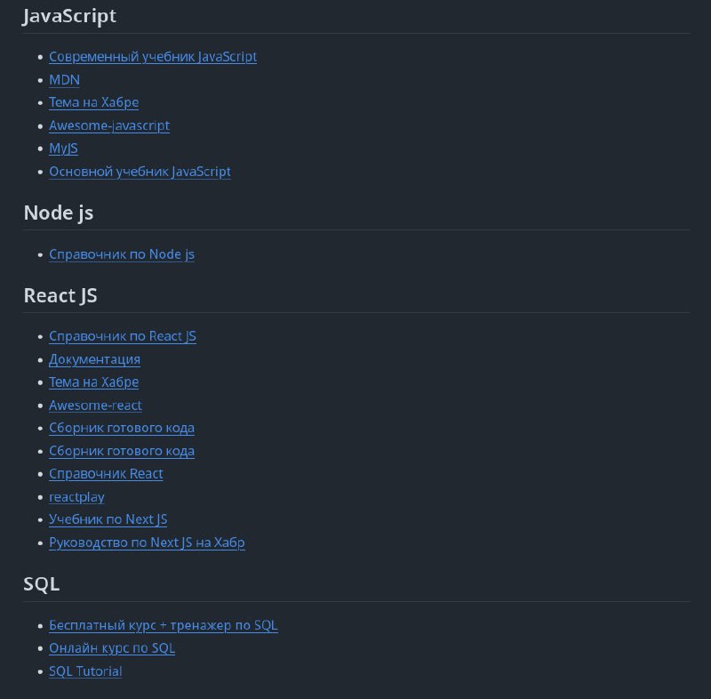Viewport: 711px width, 699px height.
Task: Open the MDN link
Action: pyautogui.click(x=64, y=80)
